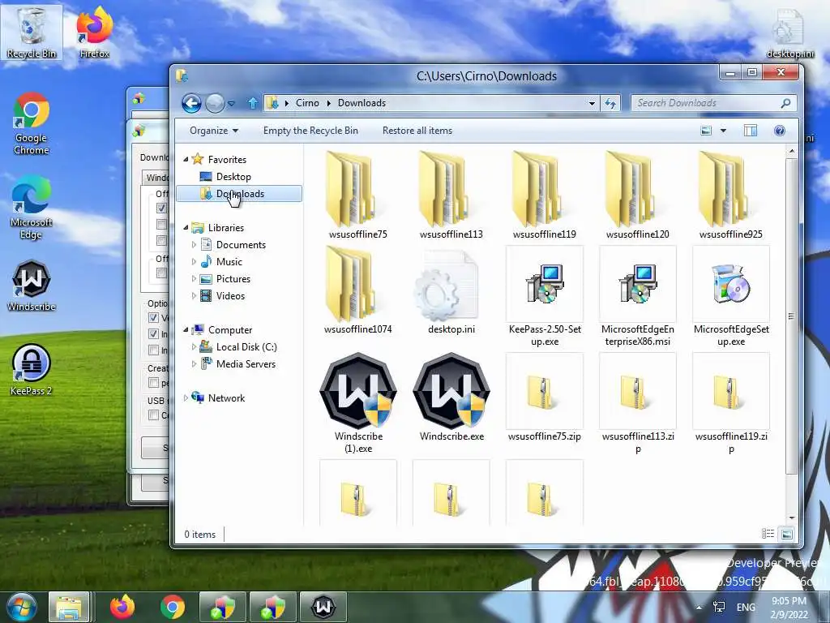This screenshot has height=623, width=830.
Task: Select wsusoffline75.zip archive
Action: (x=544, y=397)
